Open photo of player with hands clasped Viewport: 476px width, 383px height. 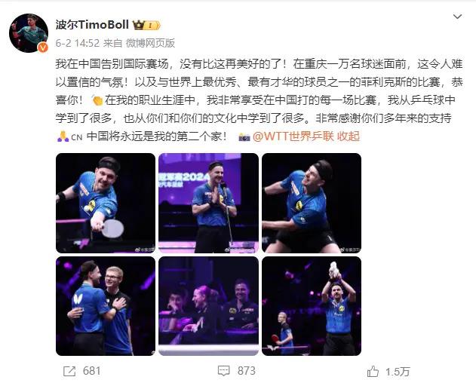pyautogui.click(x=208, y=203)
